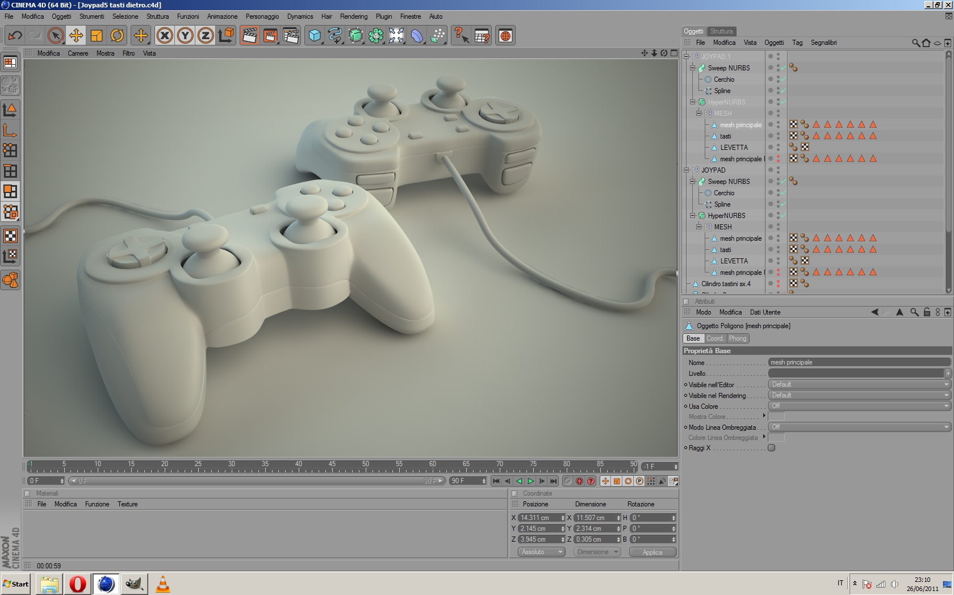
Task: Select the LEVETTA object under JOYPAD
Action: [734, 261]
